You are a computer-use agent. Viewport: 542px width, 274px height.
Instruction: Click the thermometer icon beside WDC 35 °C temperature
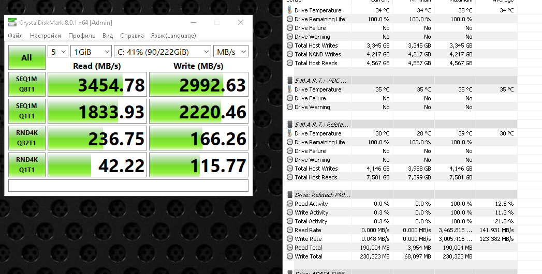(x=290, y=89)
